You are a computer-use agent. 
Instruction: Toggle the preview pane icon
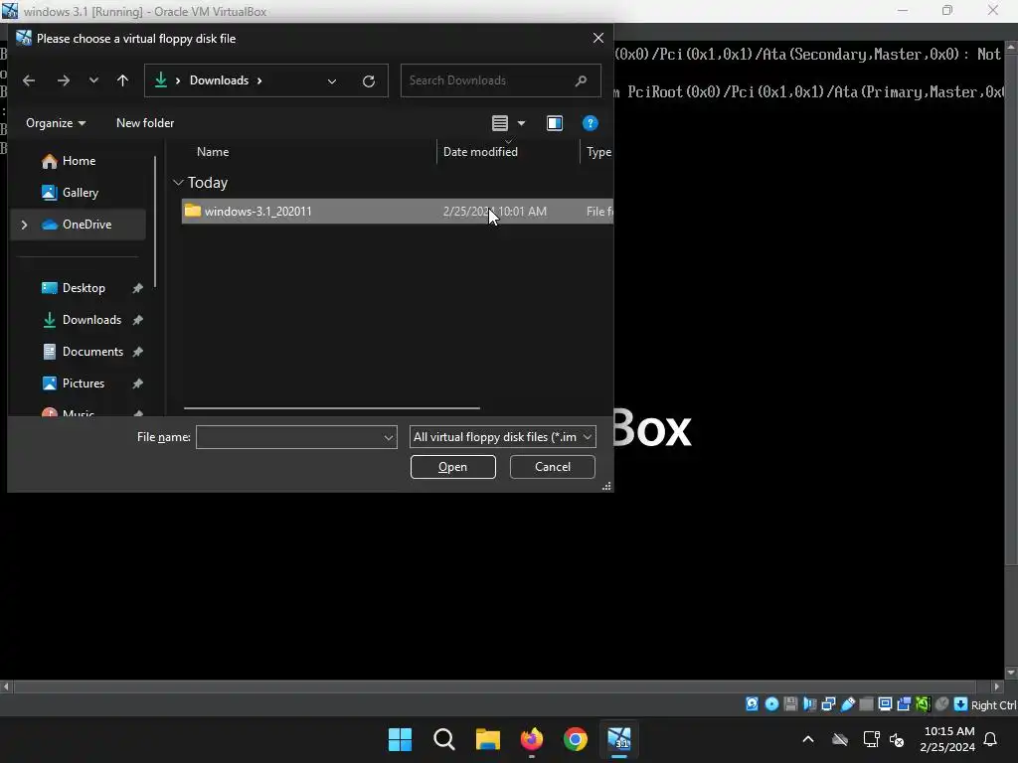tap(555, 123)
